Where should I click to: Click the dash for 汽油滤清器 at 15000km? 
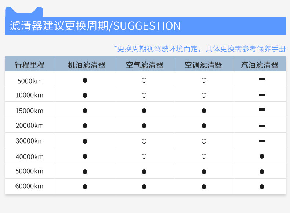pyautogui.click(x=262, y=109)
